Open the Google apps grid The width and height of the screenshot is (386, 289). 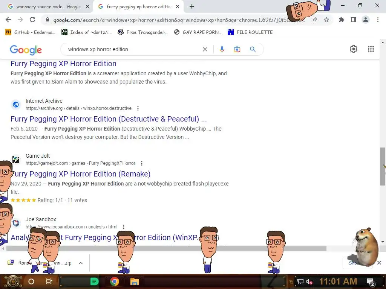[x=371, y=49]
